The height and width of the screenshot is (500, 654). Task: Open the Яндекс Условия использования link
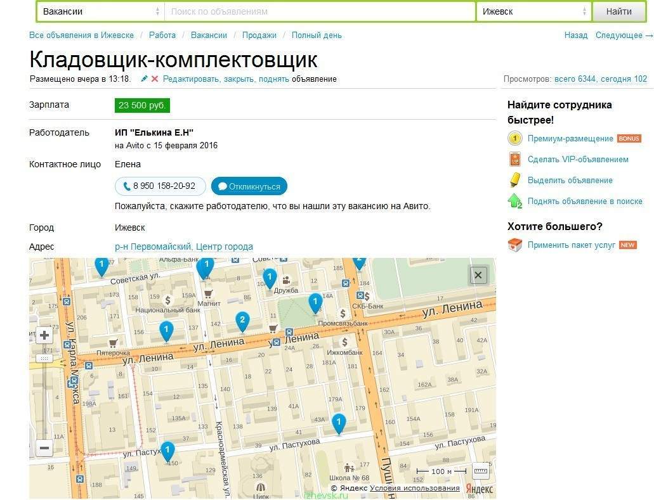415,489
